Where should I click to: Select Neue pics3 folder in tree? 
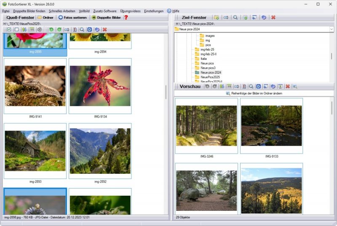click(208, 68)
